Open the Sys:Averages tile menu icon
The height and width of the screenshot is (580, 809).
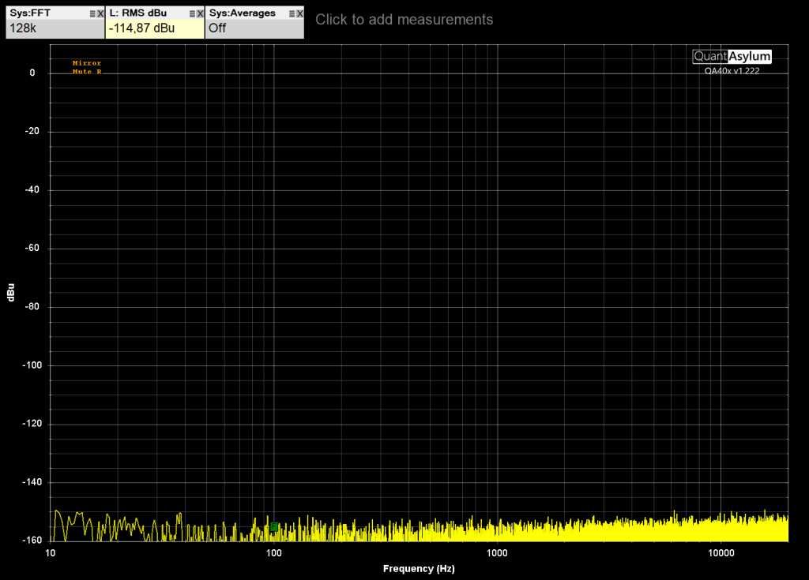292,13
